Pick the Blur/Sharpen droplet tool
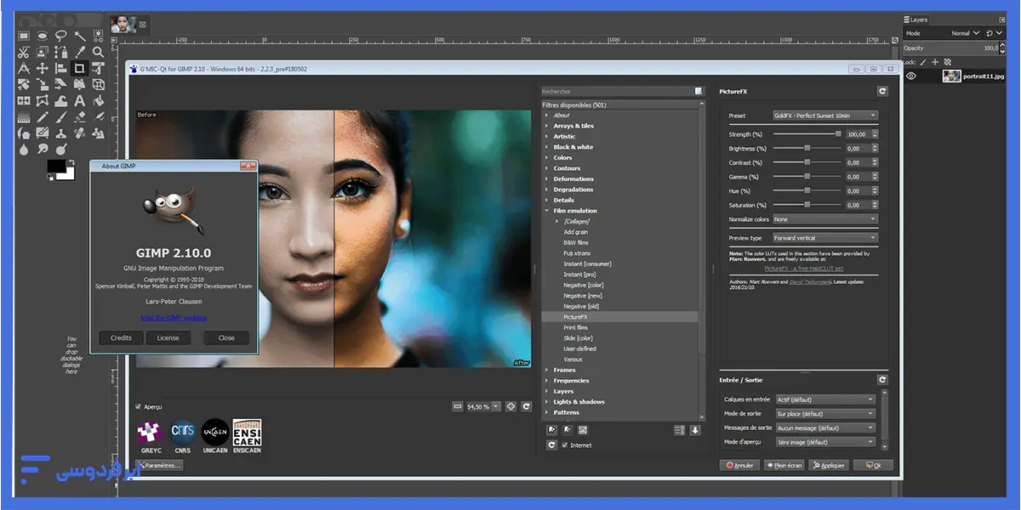This screenshot has height=510, width=1021. 24,149
